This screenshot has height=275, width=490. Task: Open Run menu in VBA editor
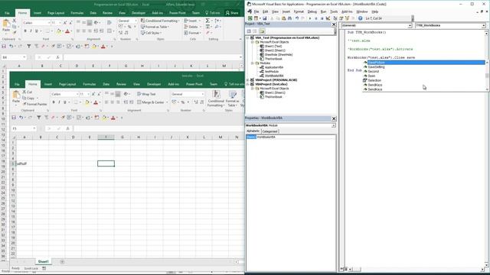pos(323,11)
